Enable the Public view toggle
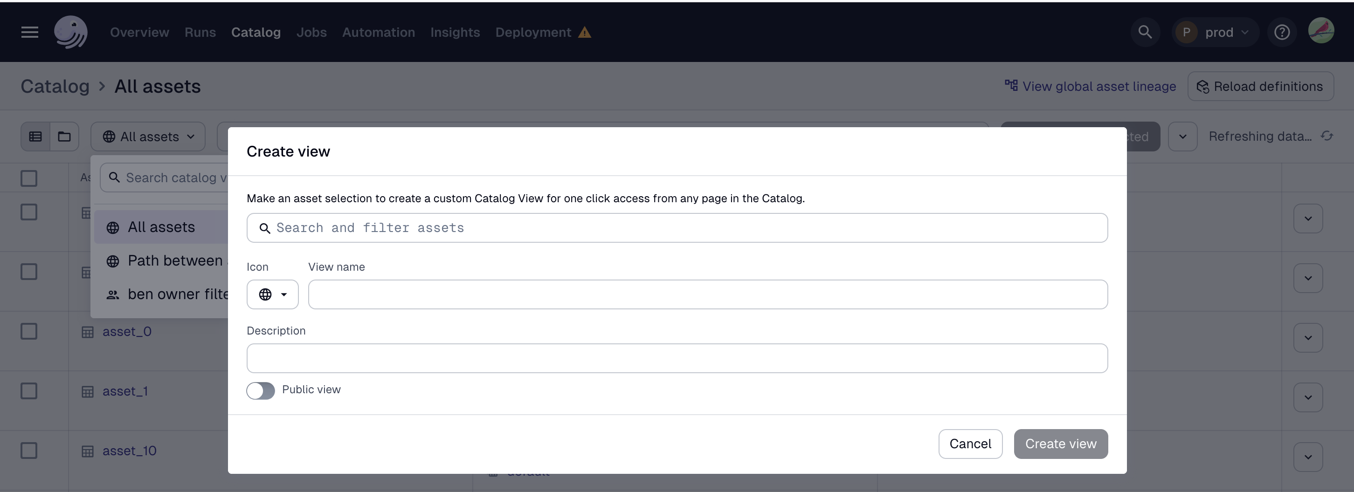 click(x=260, y=390)
